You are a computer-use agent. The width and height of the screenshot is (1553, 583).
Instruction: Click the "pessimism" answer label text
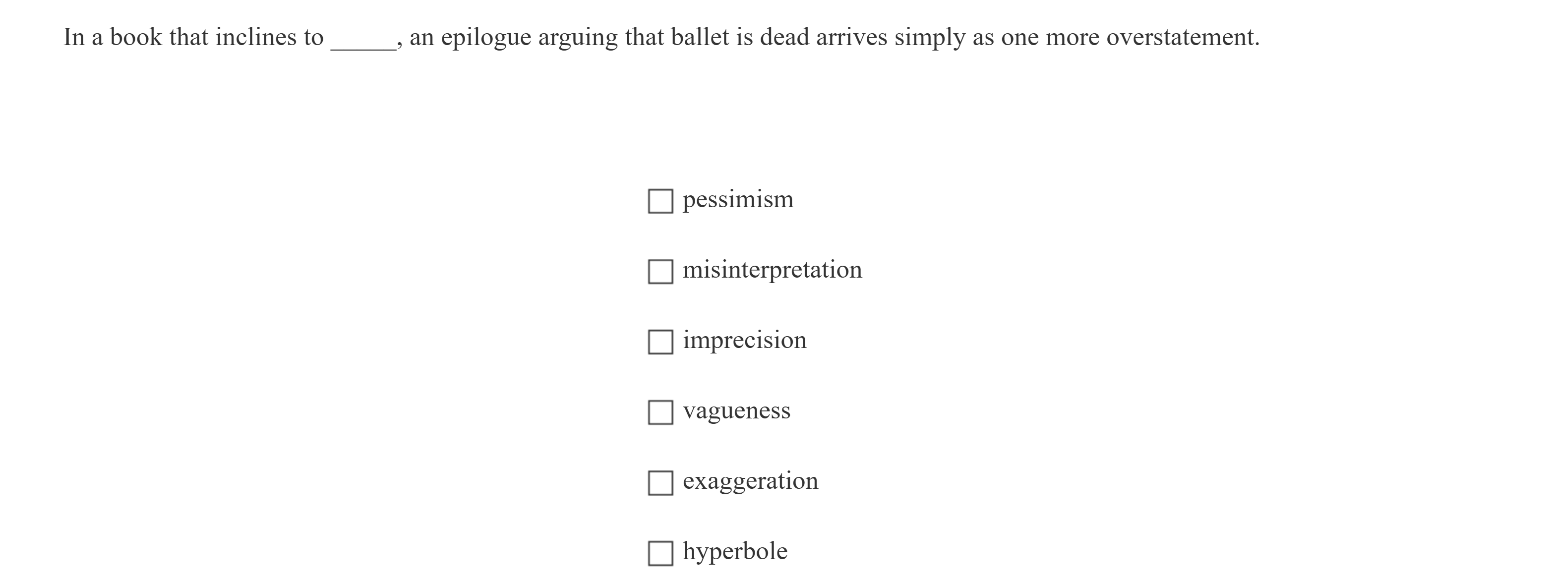738,200
